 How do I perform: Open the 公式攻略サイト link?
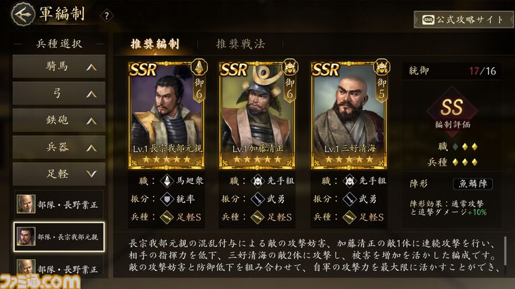pos(463,19)
